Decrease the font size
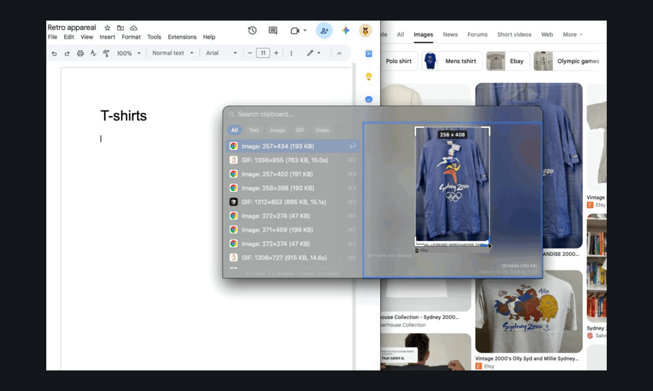This screenshot has width=653, height=391. (250, 53)
